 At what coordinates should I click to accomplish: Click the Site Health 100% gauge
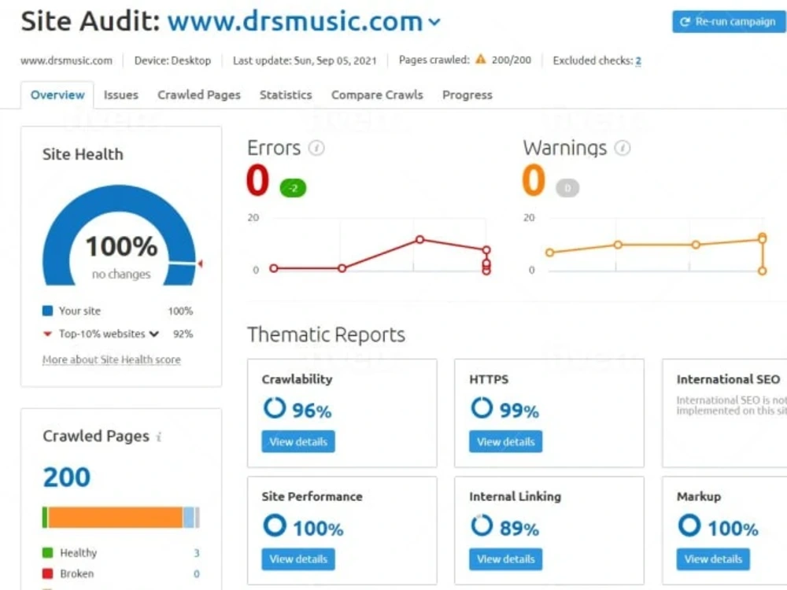(120, 234)
